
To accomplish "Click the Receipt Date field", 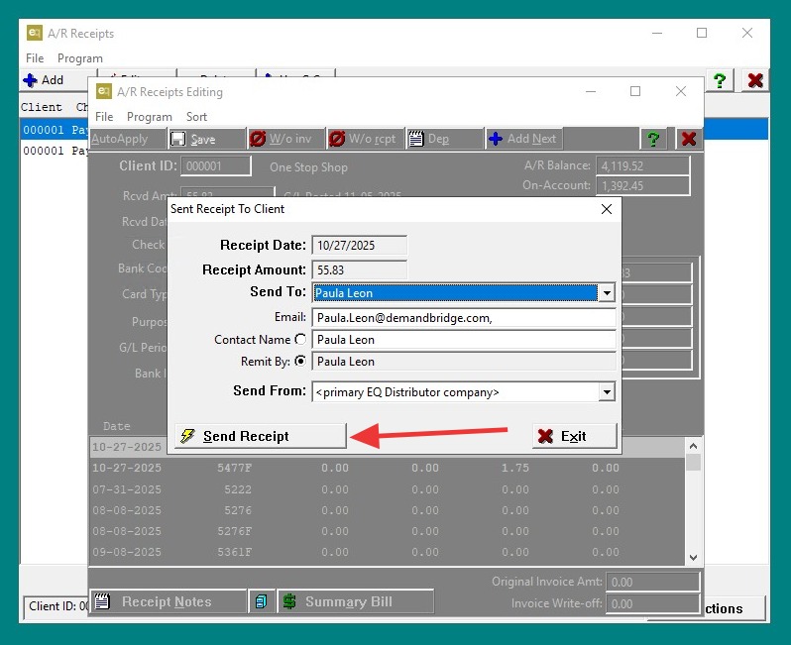I will point(359,245).
